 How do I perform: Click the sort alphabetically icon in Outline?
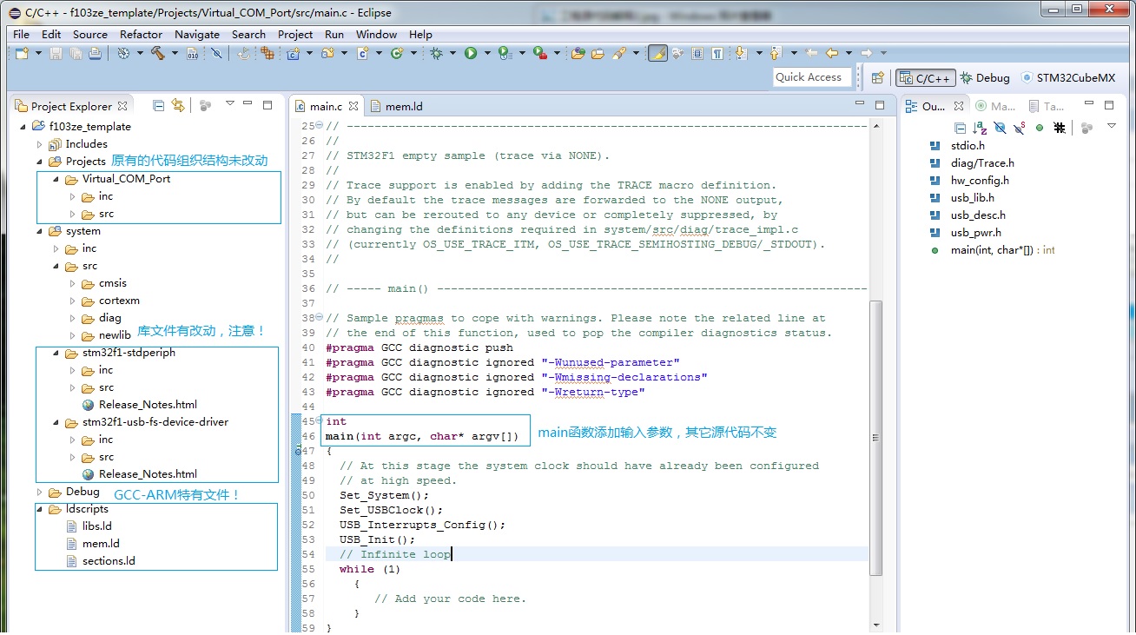click(x=980, y=128)
